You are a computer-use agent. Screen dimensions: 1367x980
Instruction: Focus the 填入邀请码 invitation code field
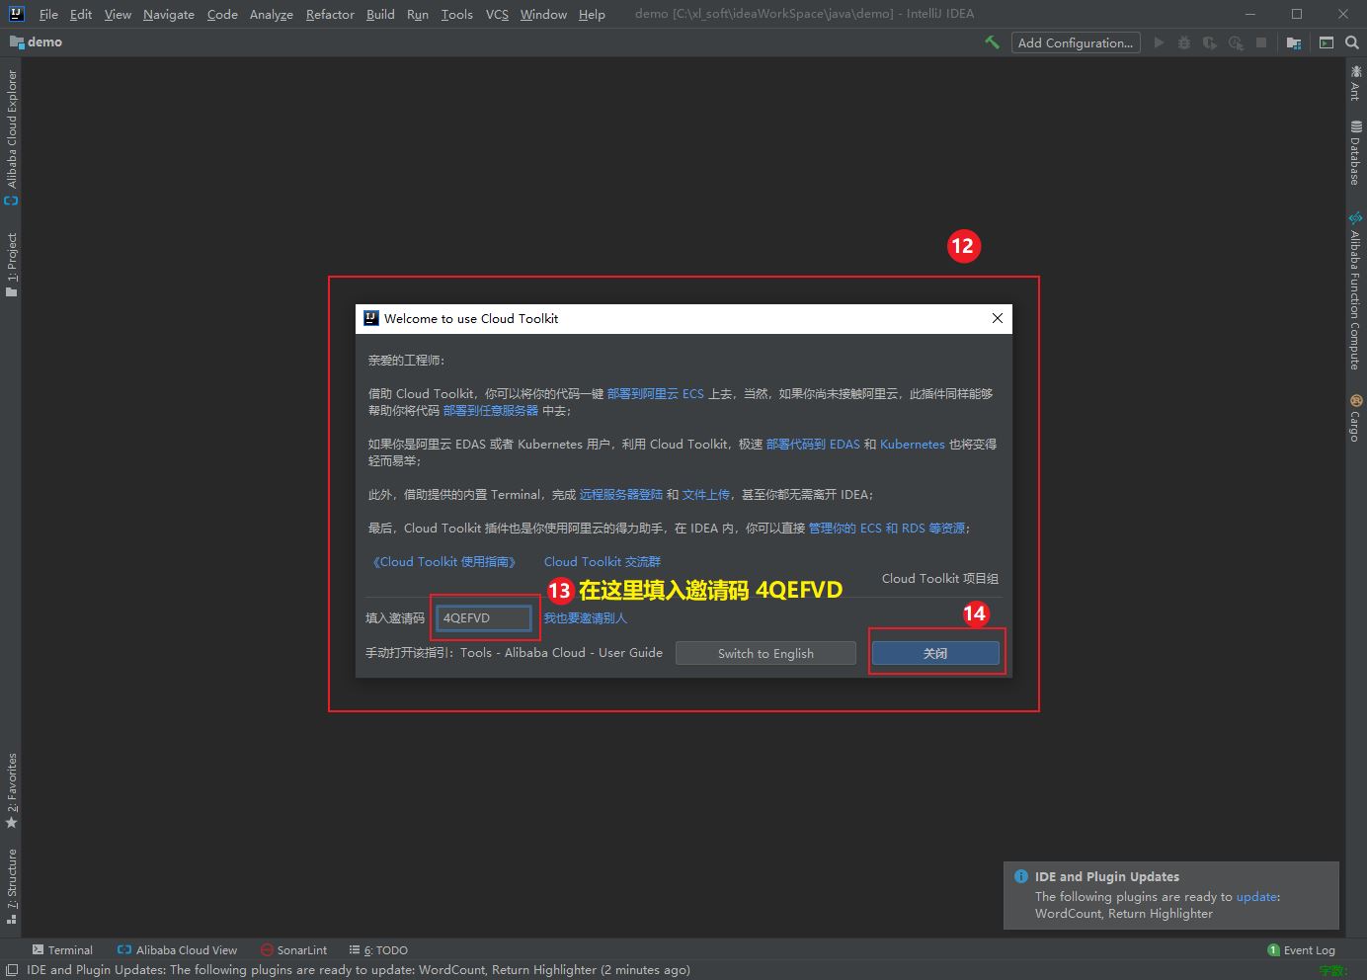coord(484,618)
